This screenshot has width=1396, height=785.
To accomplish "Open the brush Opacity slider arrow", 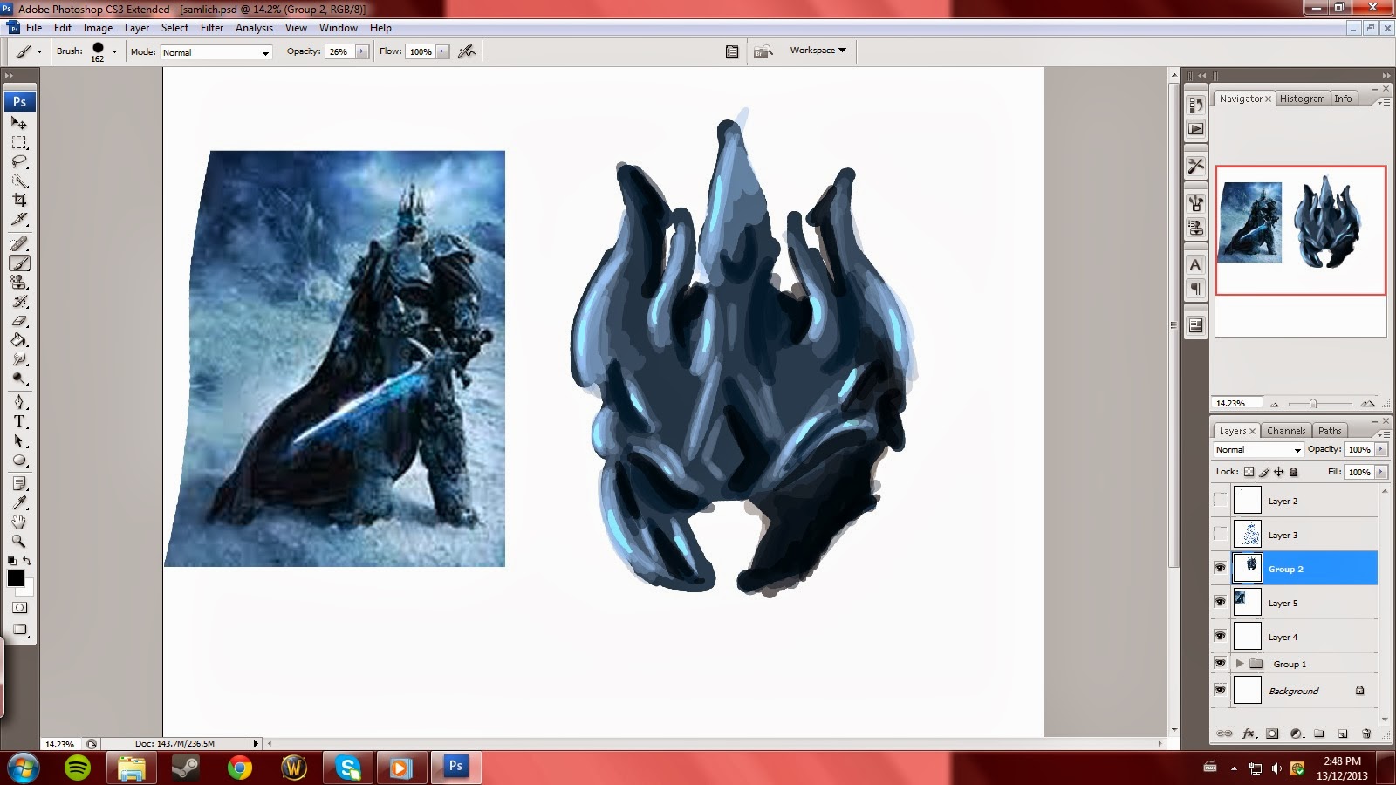I will [361, 51].
